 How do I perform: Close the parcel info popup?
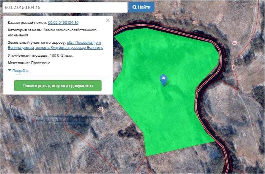pos(108,20)
